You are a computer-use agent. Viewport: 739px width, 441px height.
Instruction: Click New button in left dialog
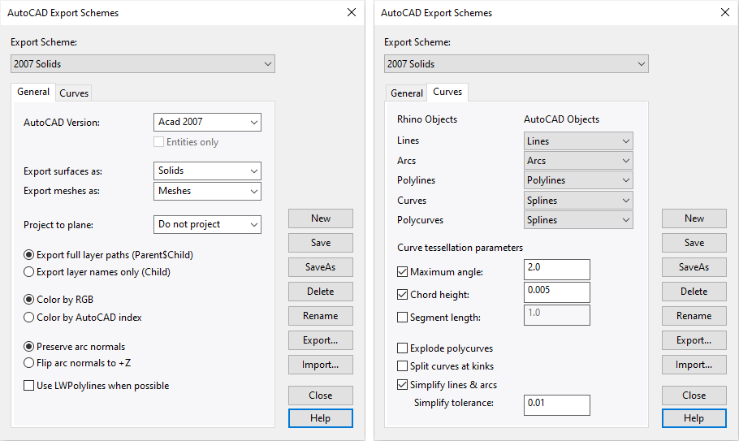[321, 218]
